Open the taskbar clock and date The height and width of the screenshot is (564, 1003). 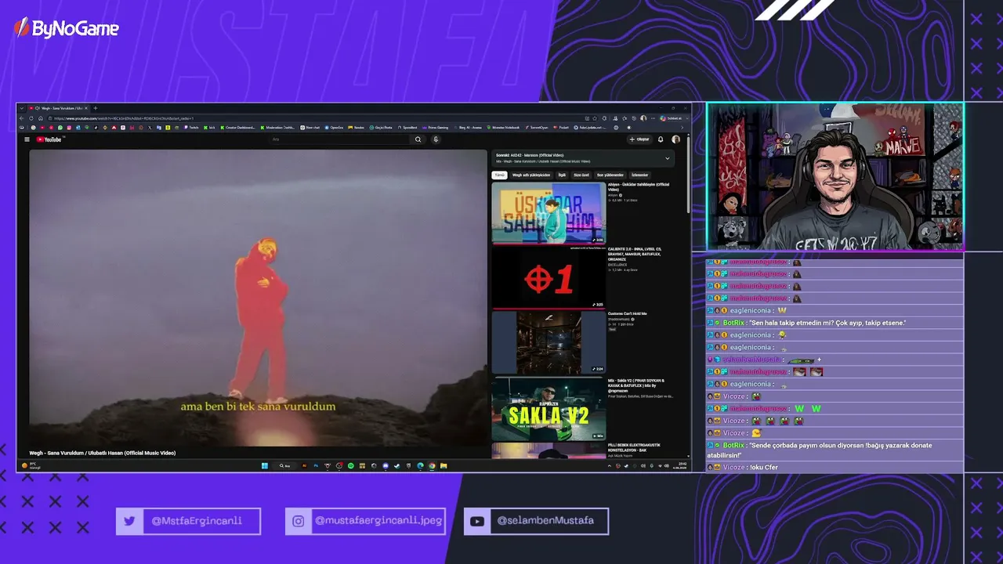680,466
